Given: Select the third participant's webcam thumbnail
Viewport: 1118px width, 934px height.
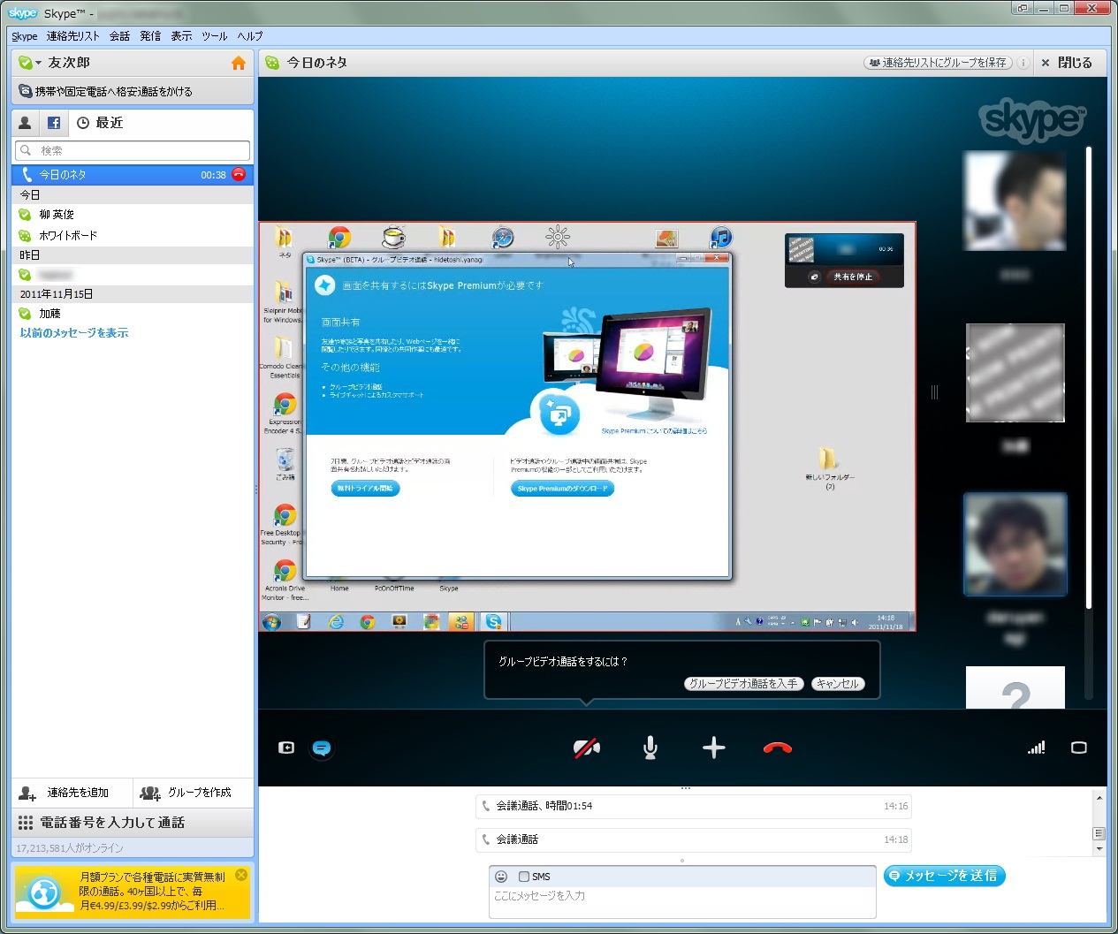Looking at the screenshot, I should coord(1015,543).
